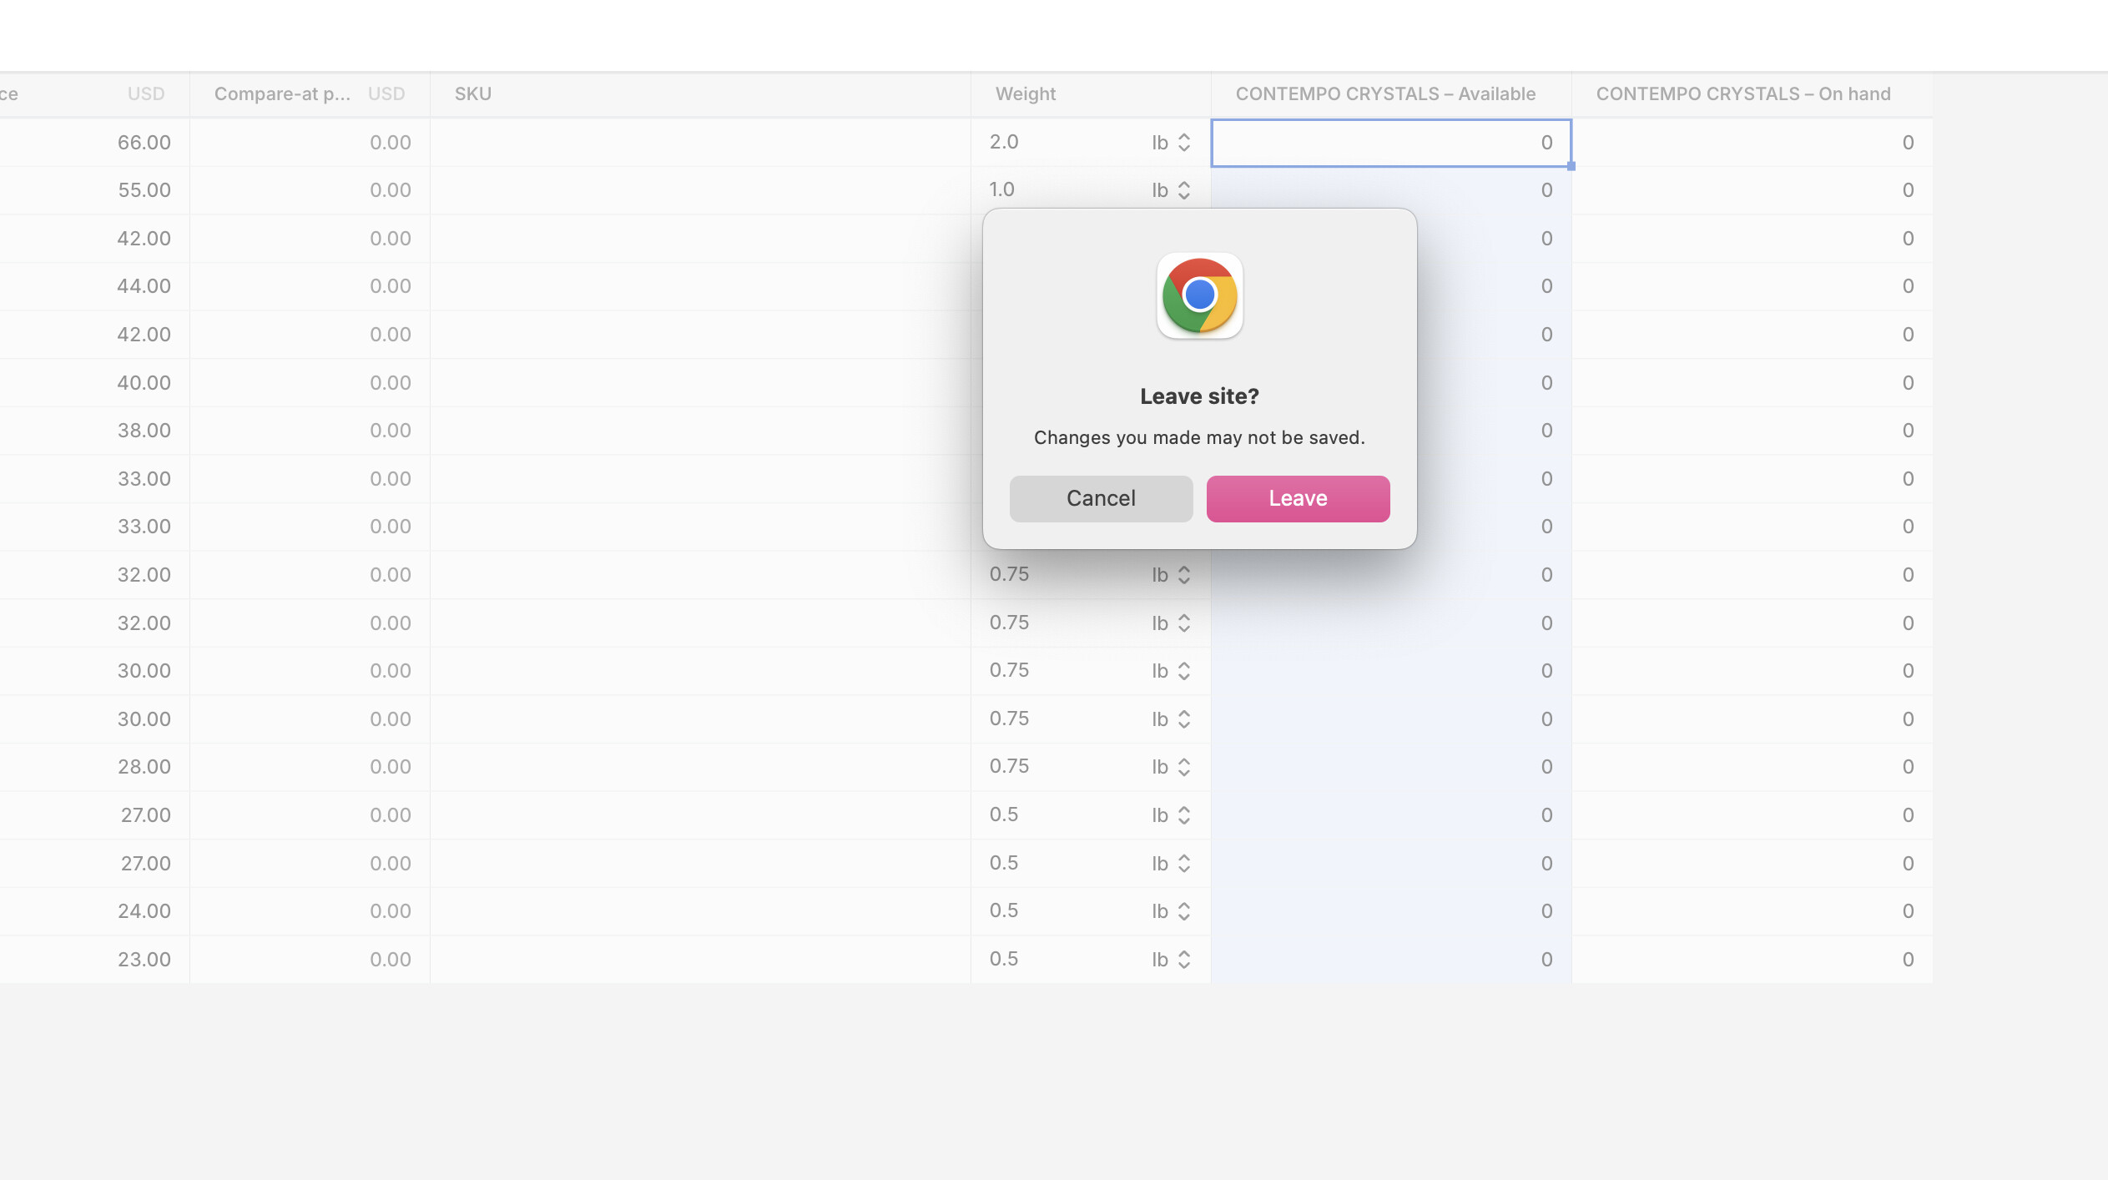Expand lb unit selector in 23.00 price row
2108x1180 pixels.
(x=1172, y=960)
